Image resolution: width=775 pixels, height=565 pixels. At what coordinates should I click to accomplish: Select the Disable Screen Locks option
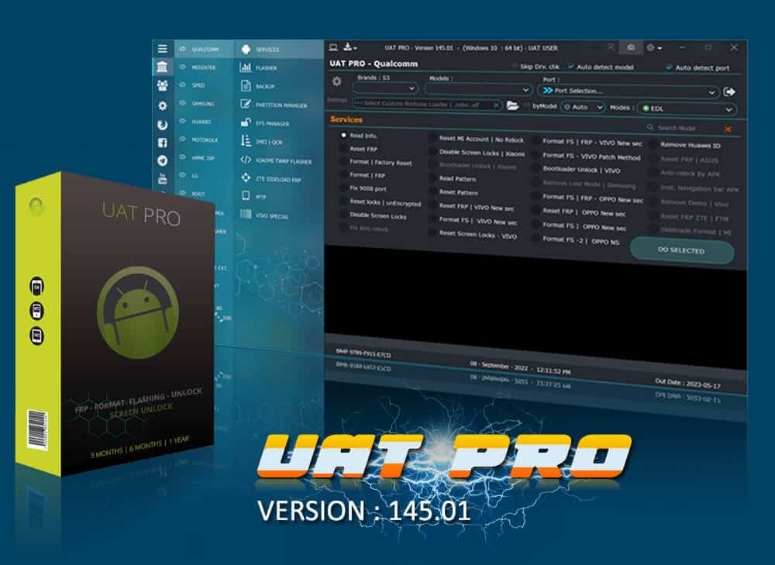coord(374,215)
